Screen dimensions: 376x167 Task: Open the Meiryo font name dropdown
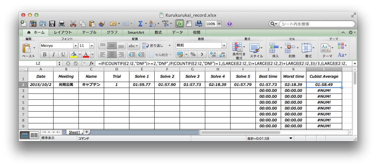[76, 46]
